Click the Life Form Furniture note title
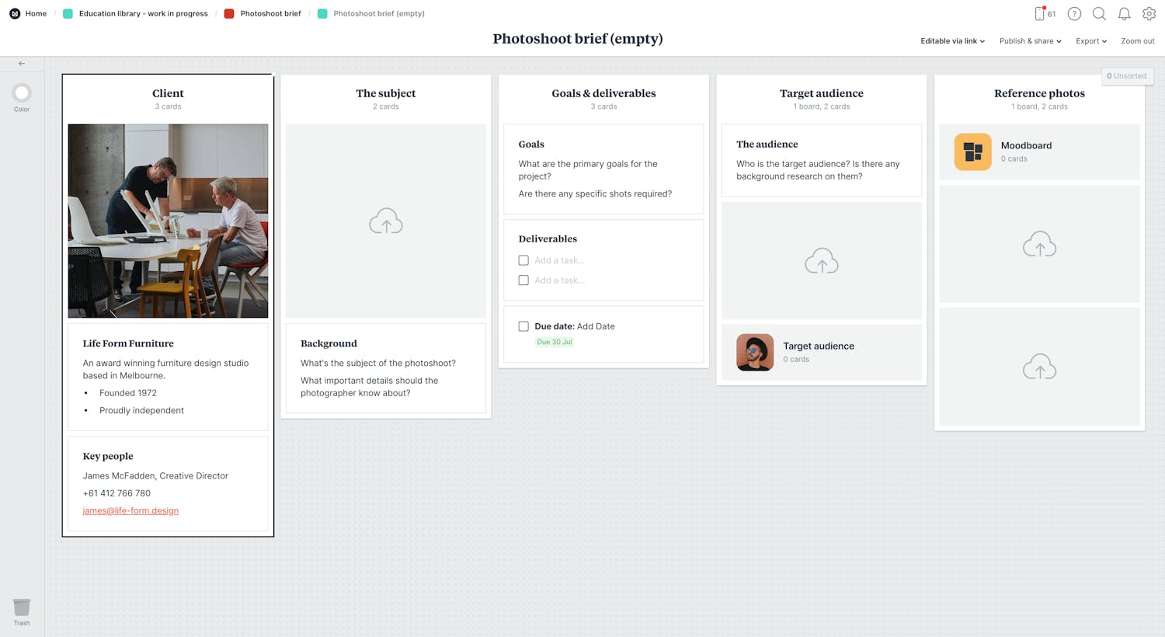 point(128,343)
